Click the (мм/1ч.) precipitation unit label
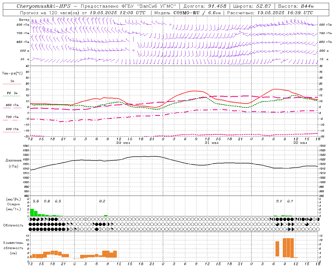Image resolution: width=333 pixels, height=266 pixels. (x=14, y=209)
